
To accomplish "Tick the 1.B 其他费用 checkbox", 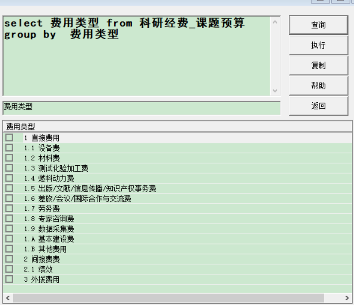I will [9, 249].
